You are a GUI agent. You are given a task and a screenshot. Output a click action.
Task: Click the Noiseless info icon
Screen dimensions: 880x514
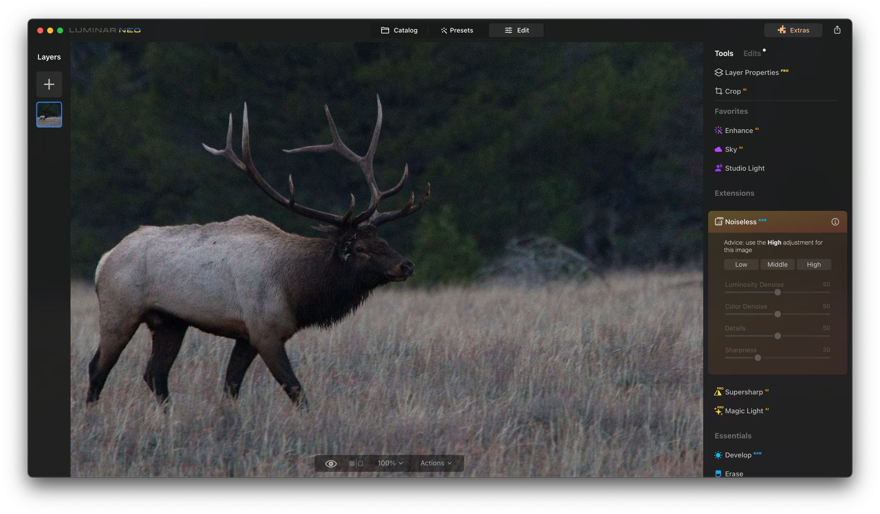tap(835, 221)
